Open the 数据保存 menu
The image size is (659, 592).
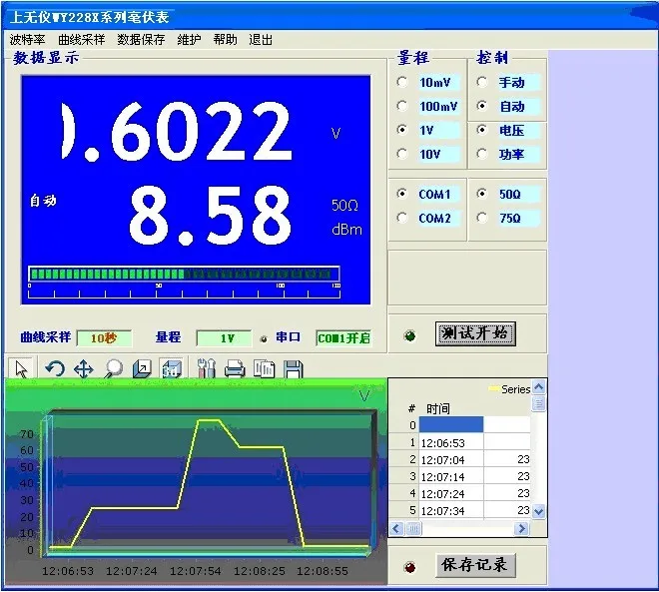pyautogui.click(x=141, y=40)
